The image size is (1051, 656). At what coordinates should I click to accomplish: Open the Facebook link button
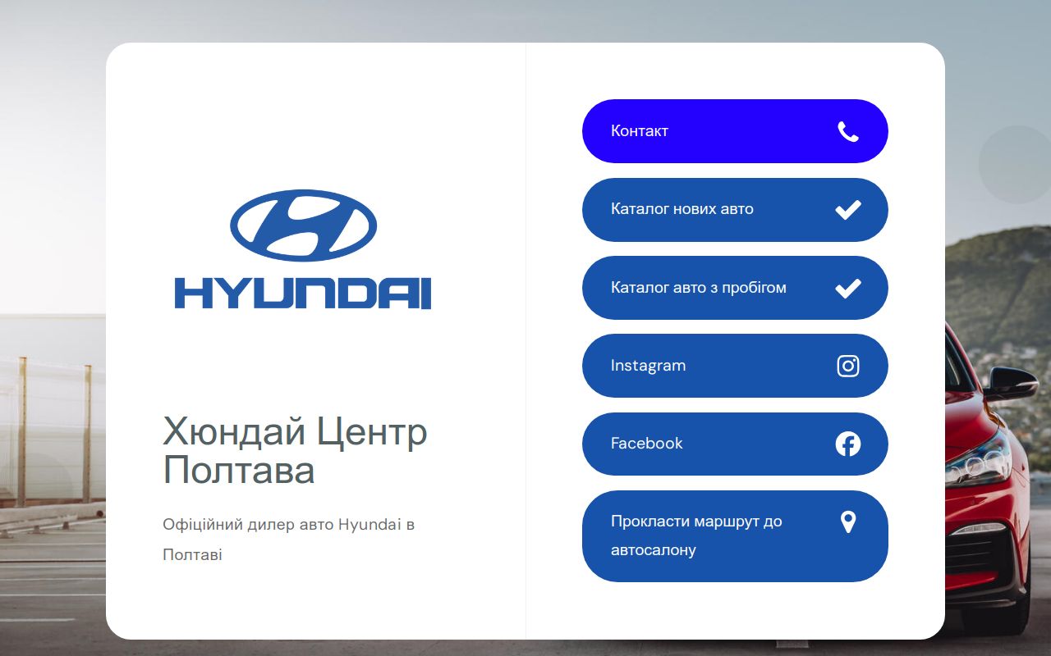[x=735, y=444]
